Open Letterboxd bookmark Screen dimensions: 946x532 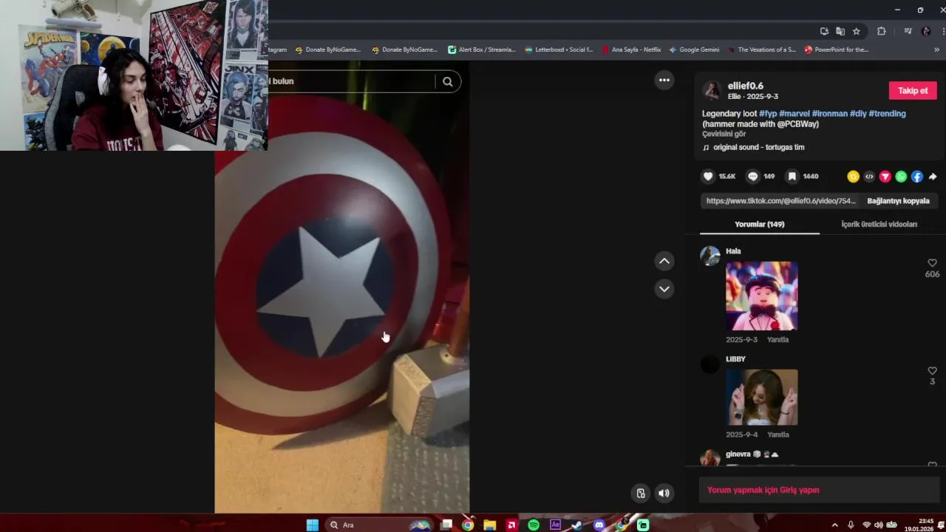(x=559, y=50)
